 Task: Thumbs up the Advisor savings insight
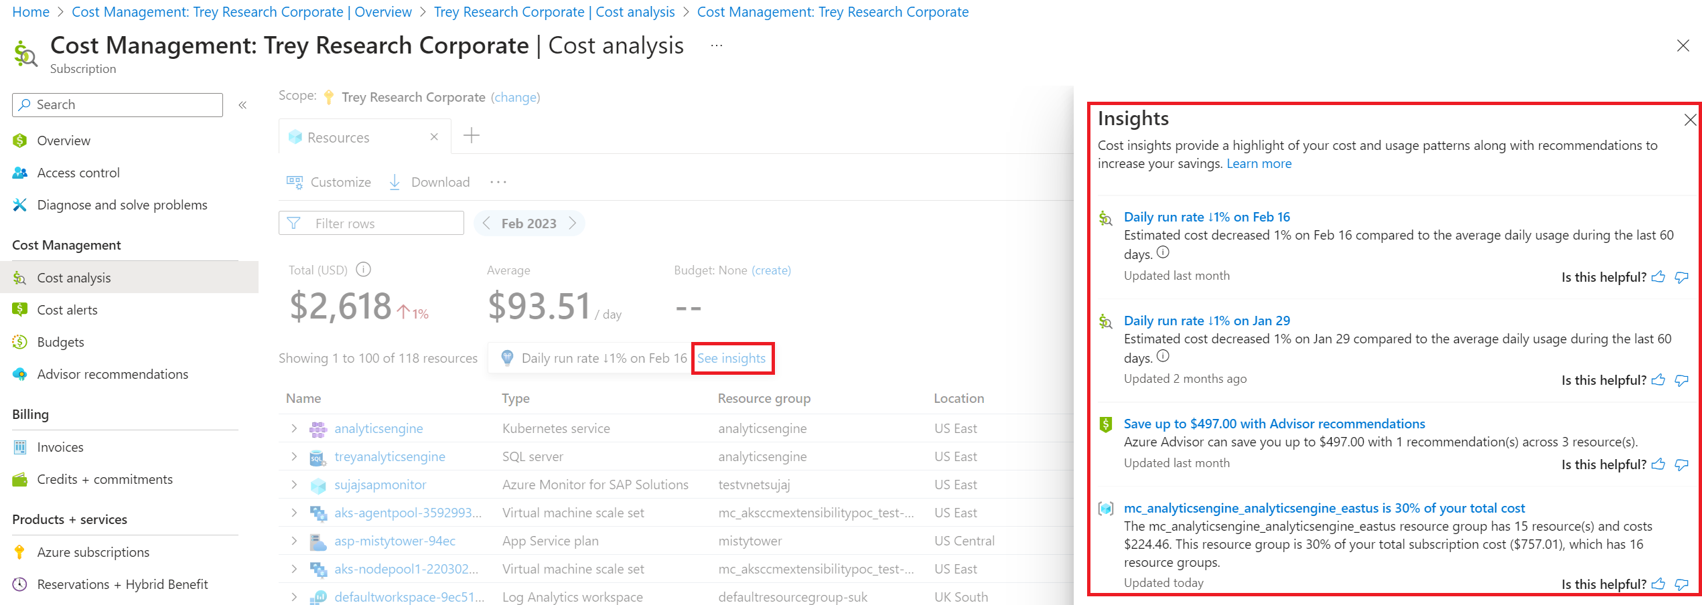pyautogui.click(x=1658, y=464)
